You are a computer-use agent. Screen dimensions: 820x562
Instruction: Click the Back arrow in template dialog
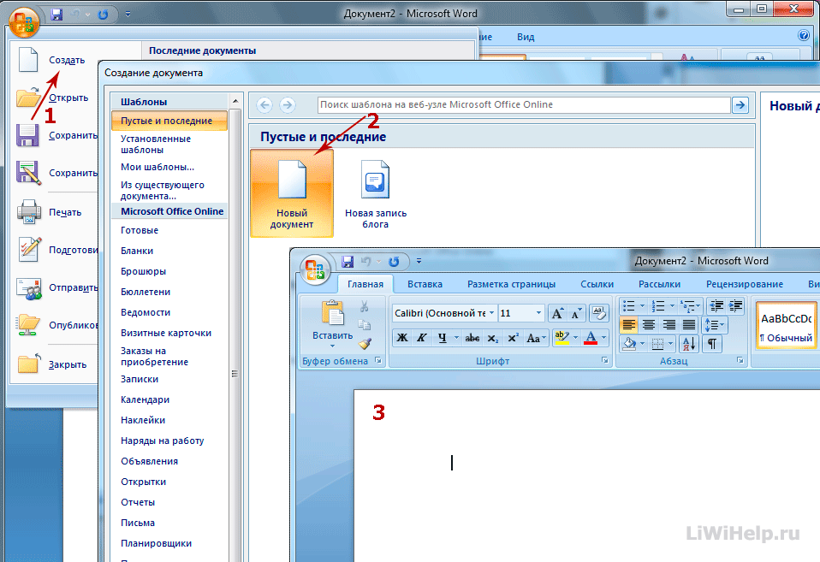click(264, 105)
